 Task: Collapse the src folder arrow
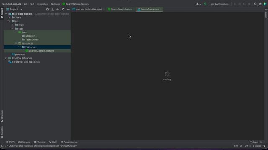coord(9,21)
